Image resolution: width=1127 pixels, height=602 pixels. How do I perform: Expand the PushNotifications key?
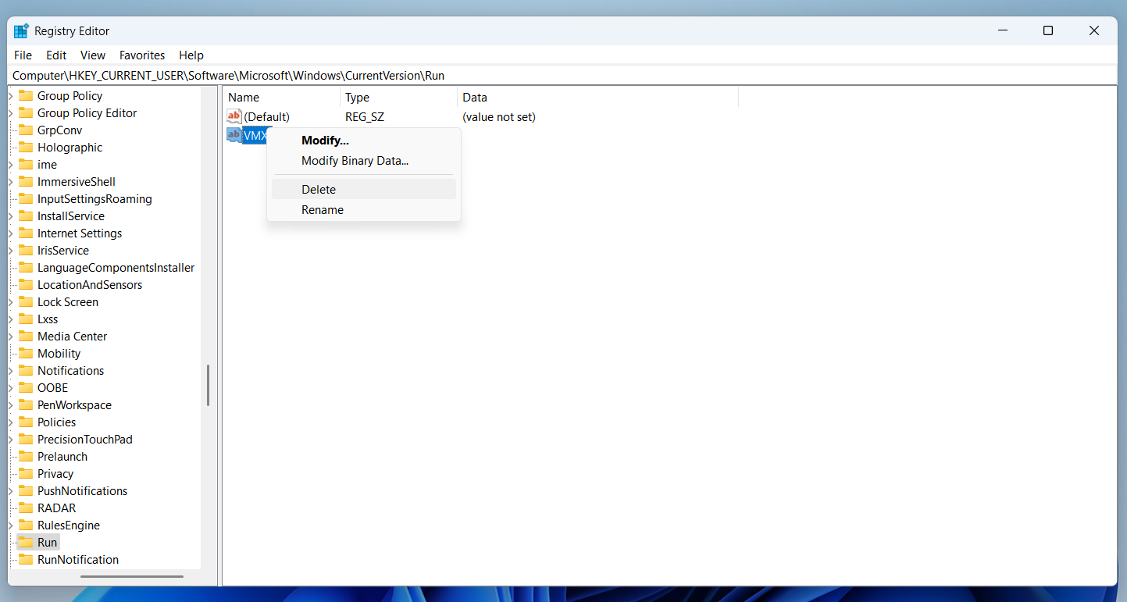[11, 491]
